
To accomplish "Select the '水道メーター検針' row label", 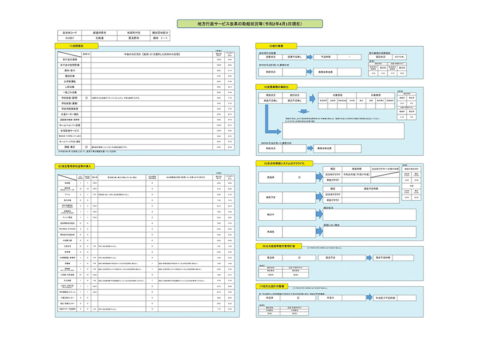I will click(x=70, y=114).
